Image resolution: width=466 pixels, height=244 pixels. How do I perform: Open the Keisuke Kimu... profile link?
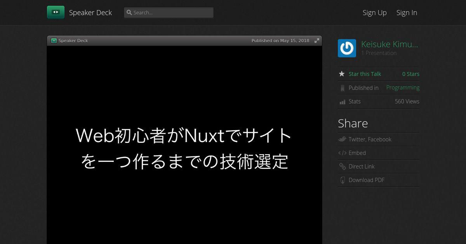coord(389,44)
